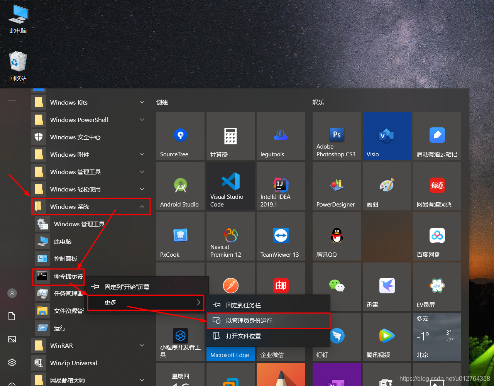
Task: Open TeamViewer 13 tile
Action: pyautogui.click(x=281, y=236)
